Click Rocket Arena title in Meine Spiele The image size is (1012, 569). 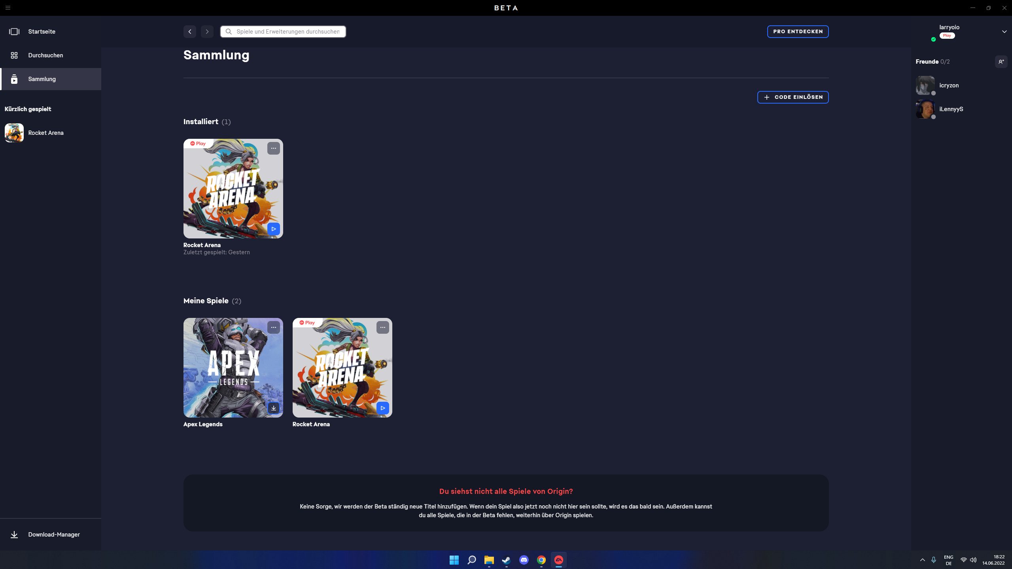click(x=311, y=424)
